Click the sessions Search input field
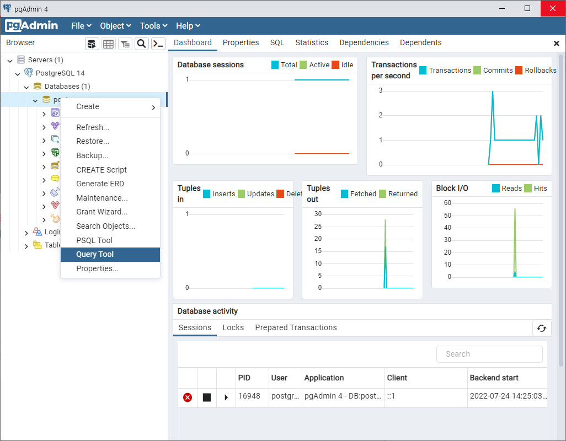The image size is (566, 441). 489,354
